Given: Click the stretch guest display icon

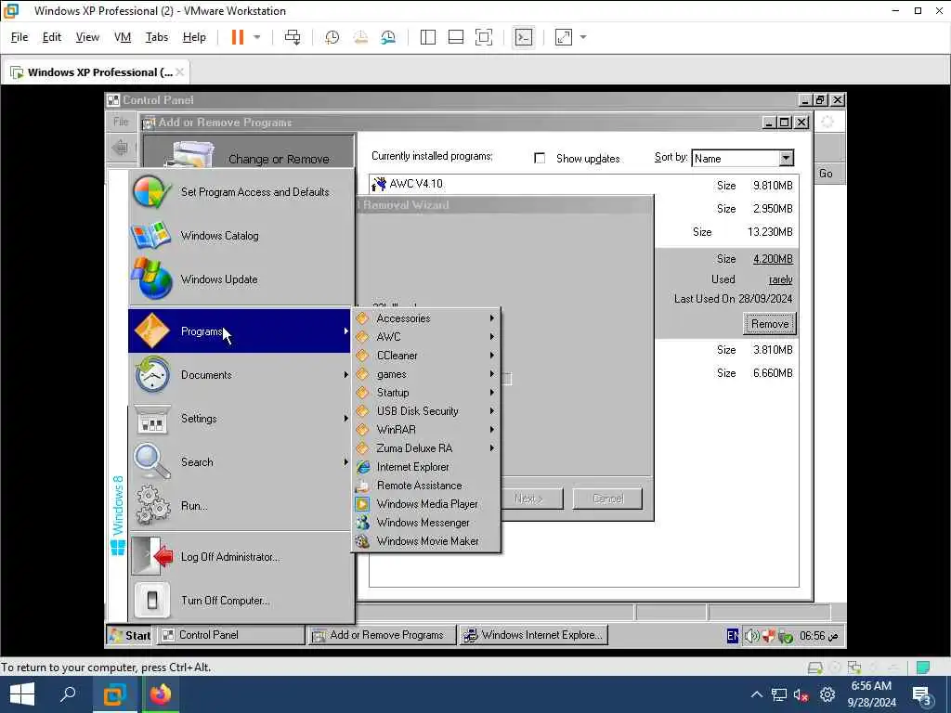Looking at the screenshot, I should [564, 37].
